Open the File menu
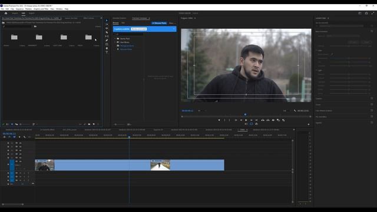The width and height of the screenshot is (377, 212). (2, 9)
